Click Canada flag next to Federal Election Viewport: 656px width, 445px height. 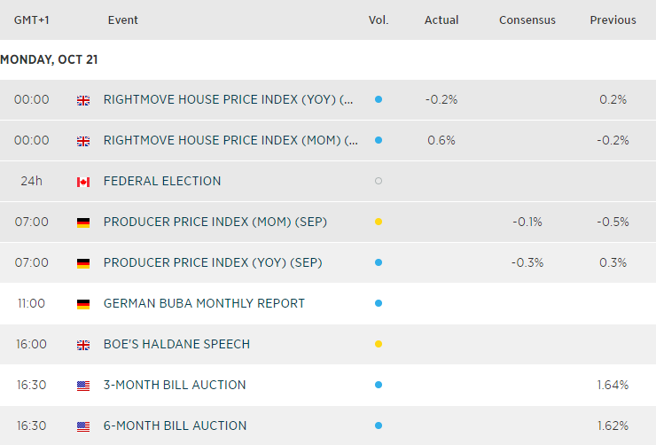coord(83,182)
